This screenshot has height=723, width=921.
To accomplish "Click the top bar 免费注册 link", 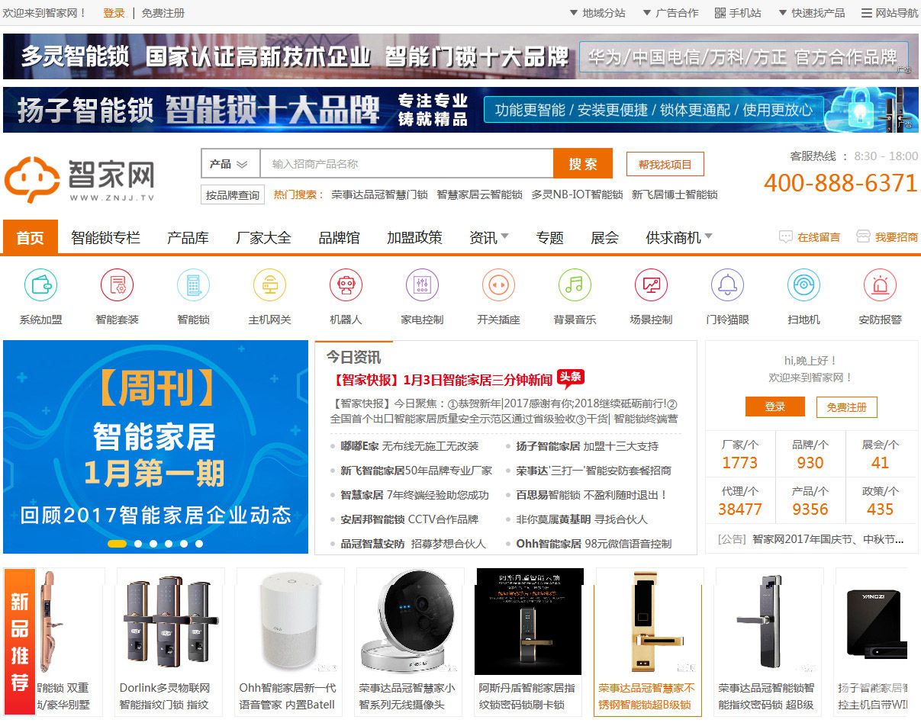I will [x=163, y=13].
